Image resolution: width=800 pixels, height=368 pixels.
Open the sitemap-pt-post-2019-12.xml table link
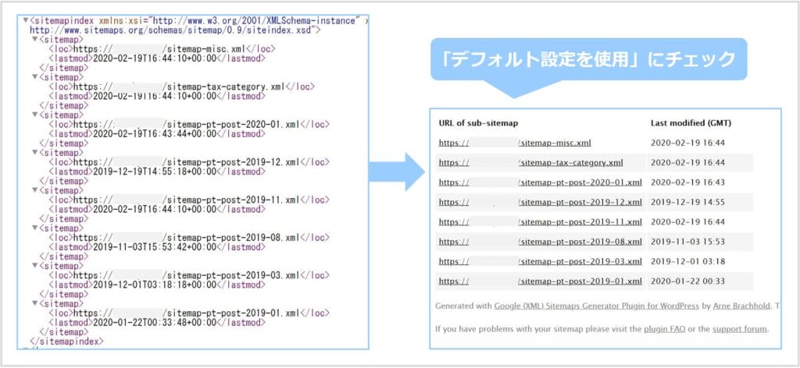[x=541, y=202]
